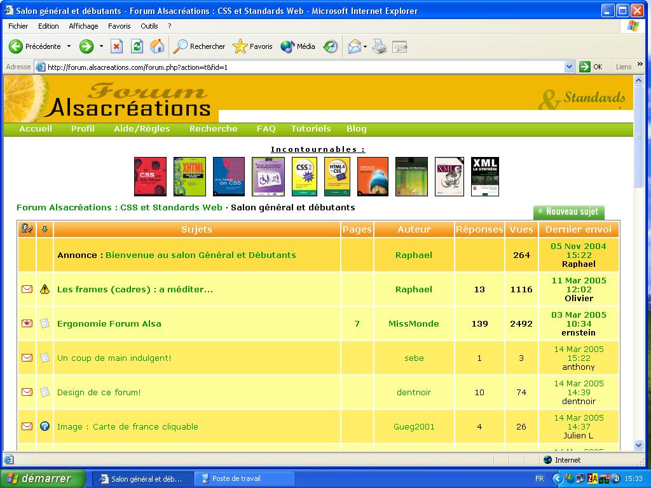Open the ? help menu
This screenshot has width=651, height=488.
[169, 26]
